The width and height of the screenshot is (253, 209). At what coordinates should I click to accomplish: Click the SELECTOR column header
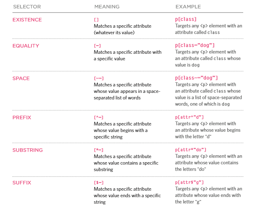coord(27,7)
